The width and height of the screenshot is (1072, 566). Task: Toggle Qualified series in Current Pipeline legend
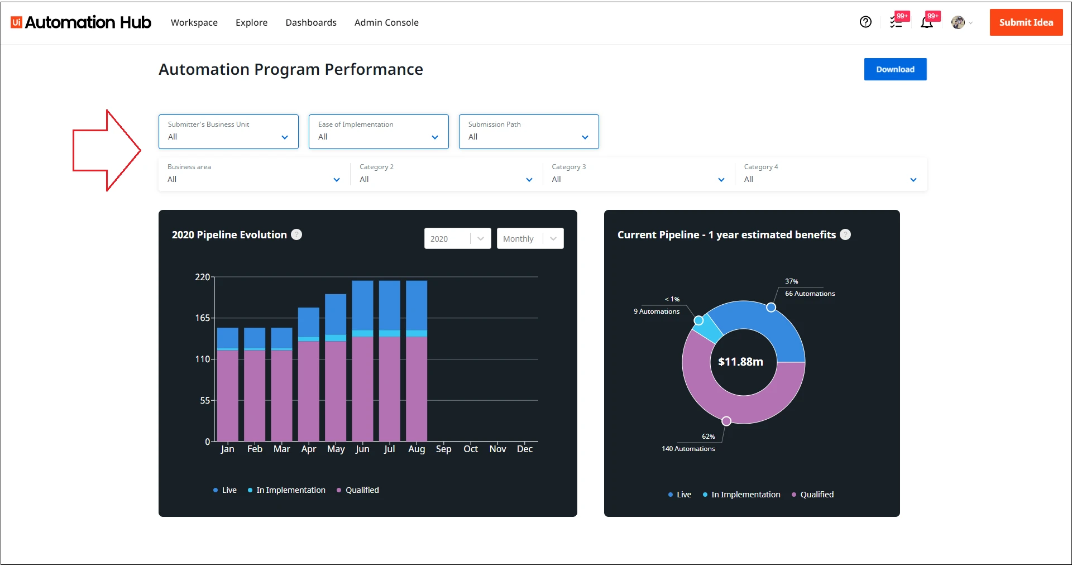tap(813, 495)
